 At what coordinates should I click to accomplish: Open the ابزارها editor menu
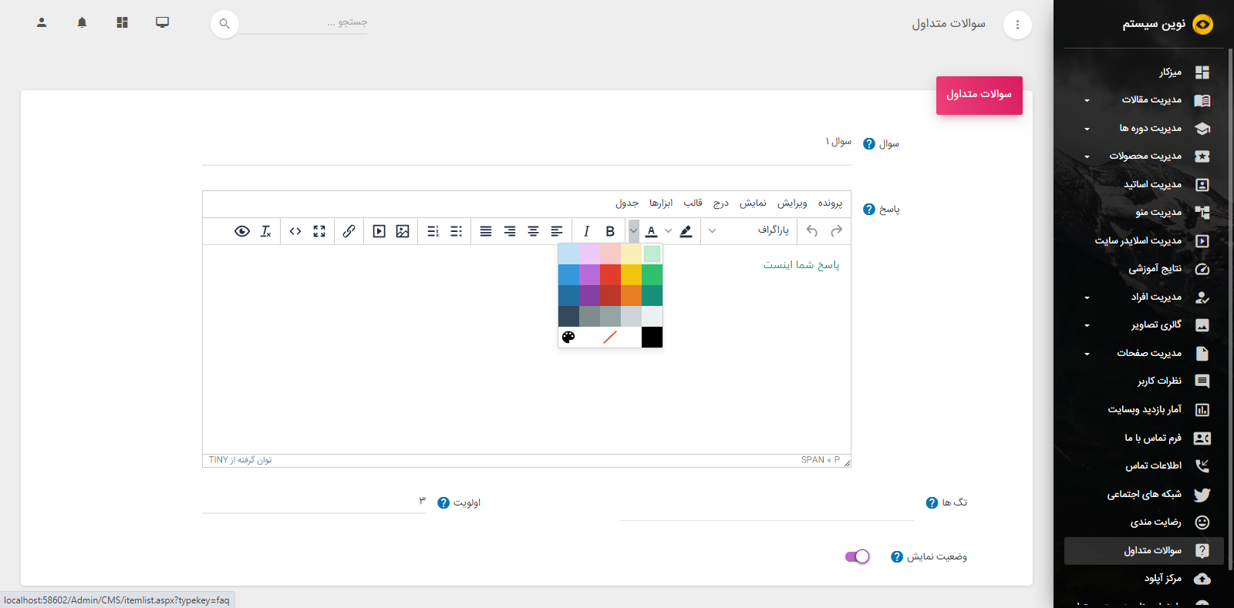661,203
